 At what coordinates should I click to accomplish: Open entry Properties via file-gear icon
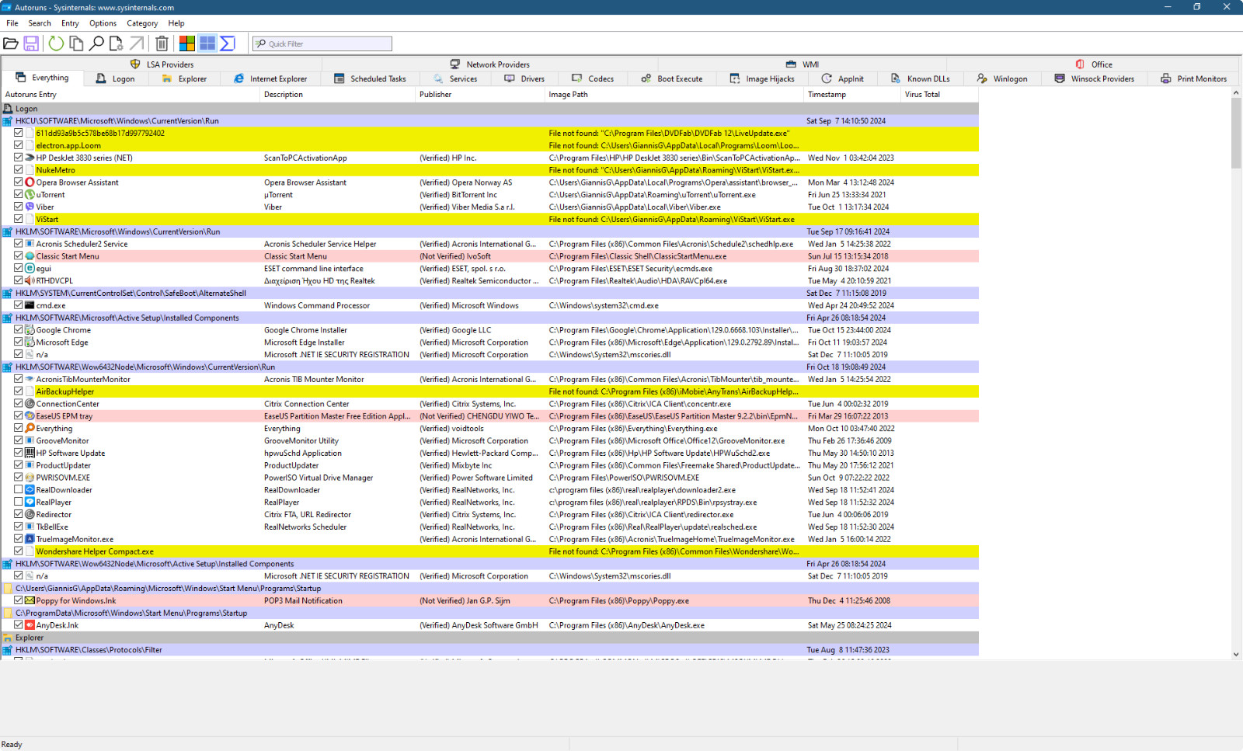[x=117, y=43]
